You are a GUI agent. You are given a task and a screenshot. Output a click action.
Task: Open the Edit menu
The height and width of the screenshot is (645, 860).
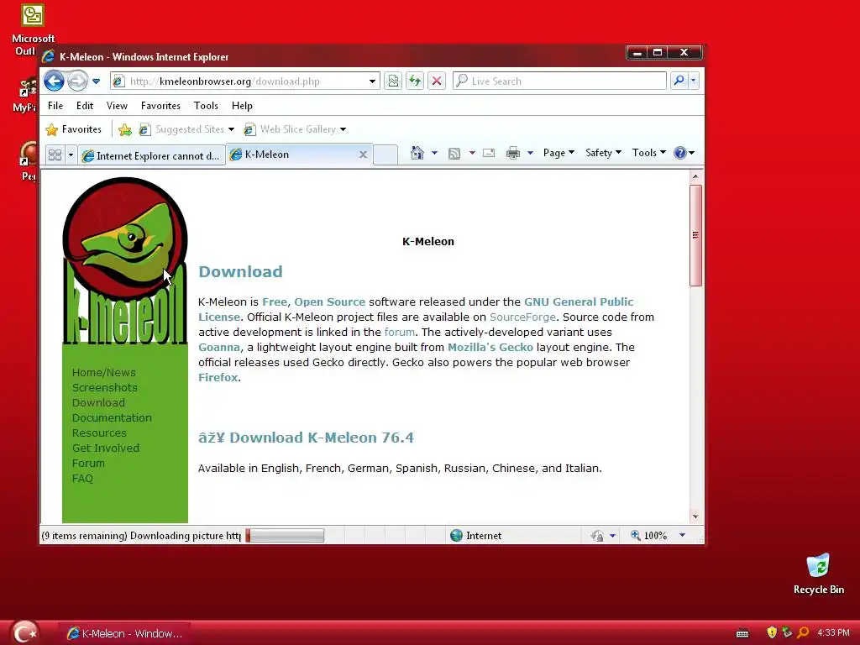pyautogui.click(x=85, y=105)
